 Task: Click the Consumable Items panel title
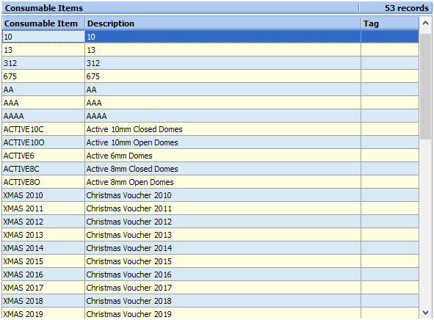click(44, 8)
